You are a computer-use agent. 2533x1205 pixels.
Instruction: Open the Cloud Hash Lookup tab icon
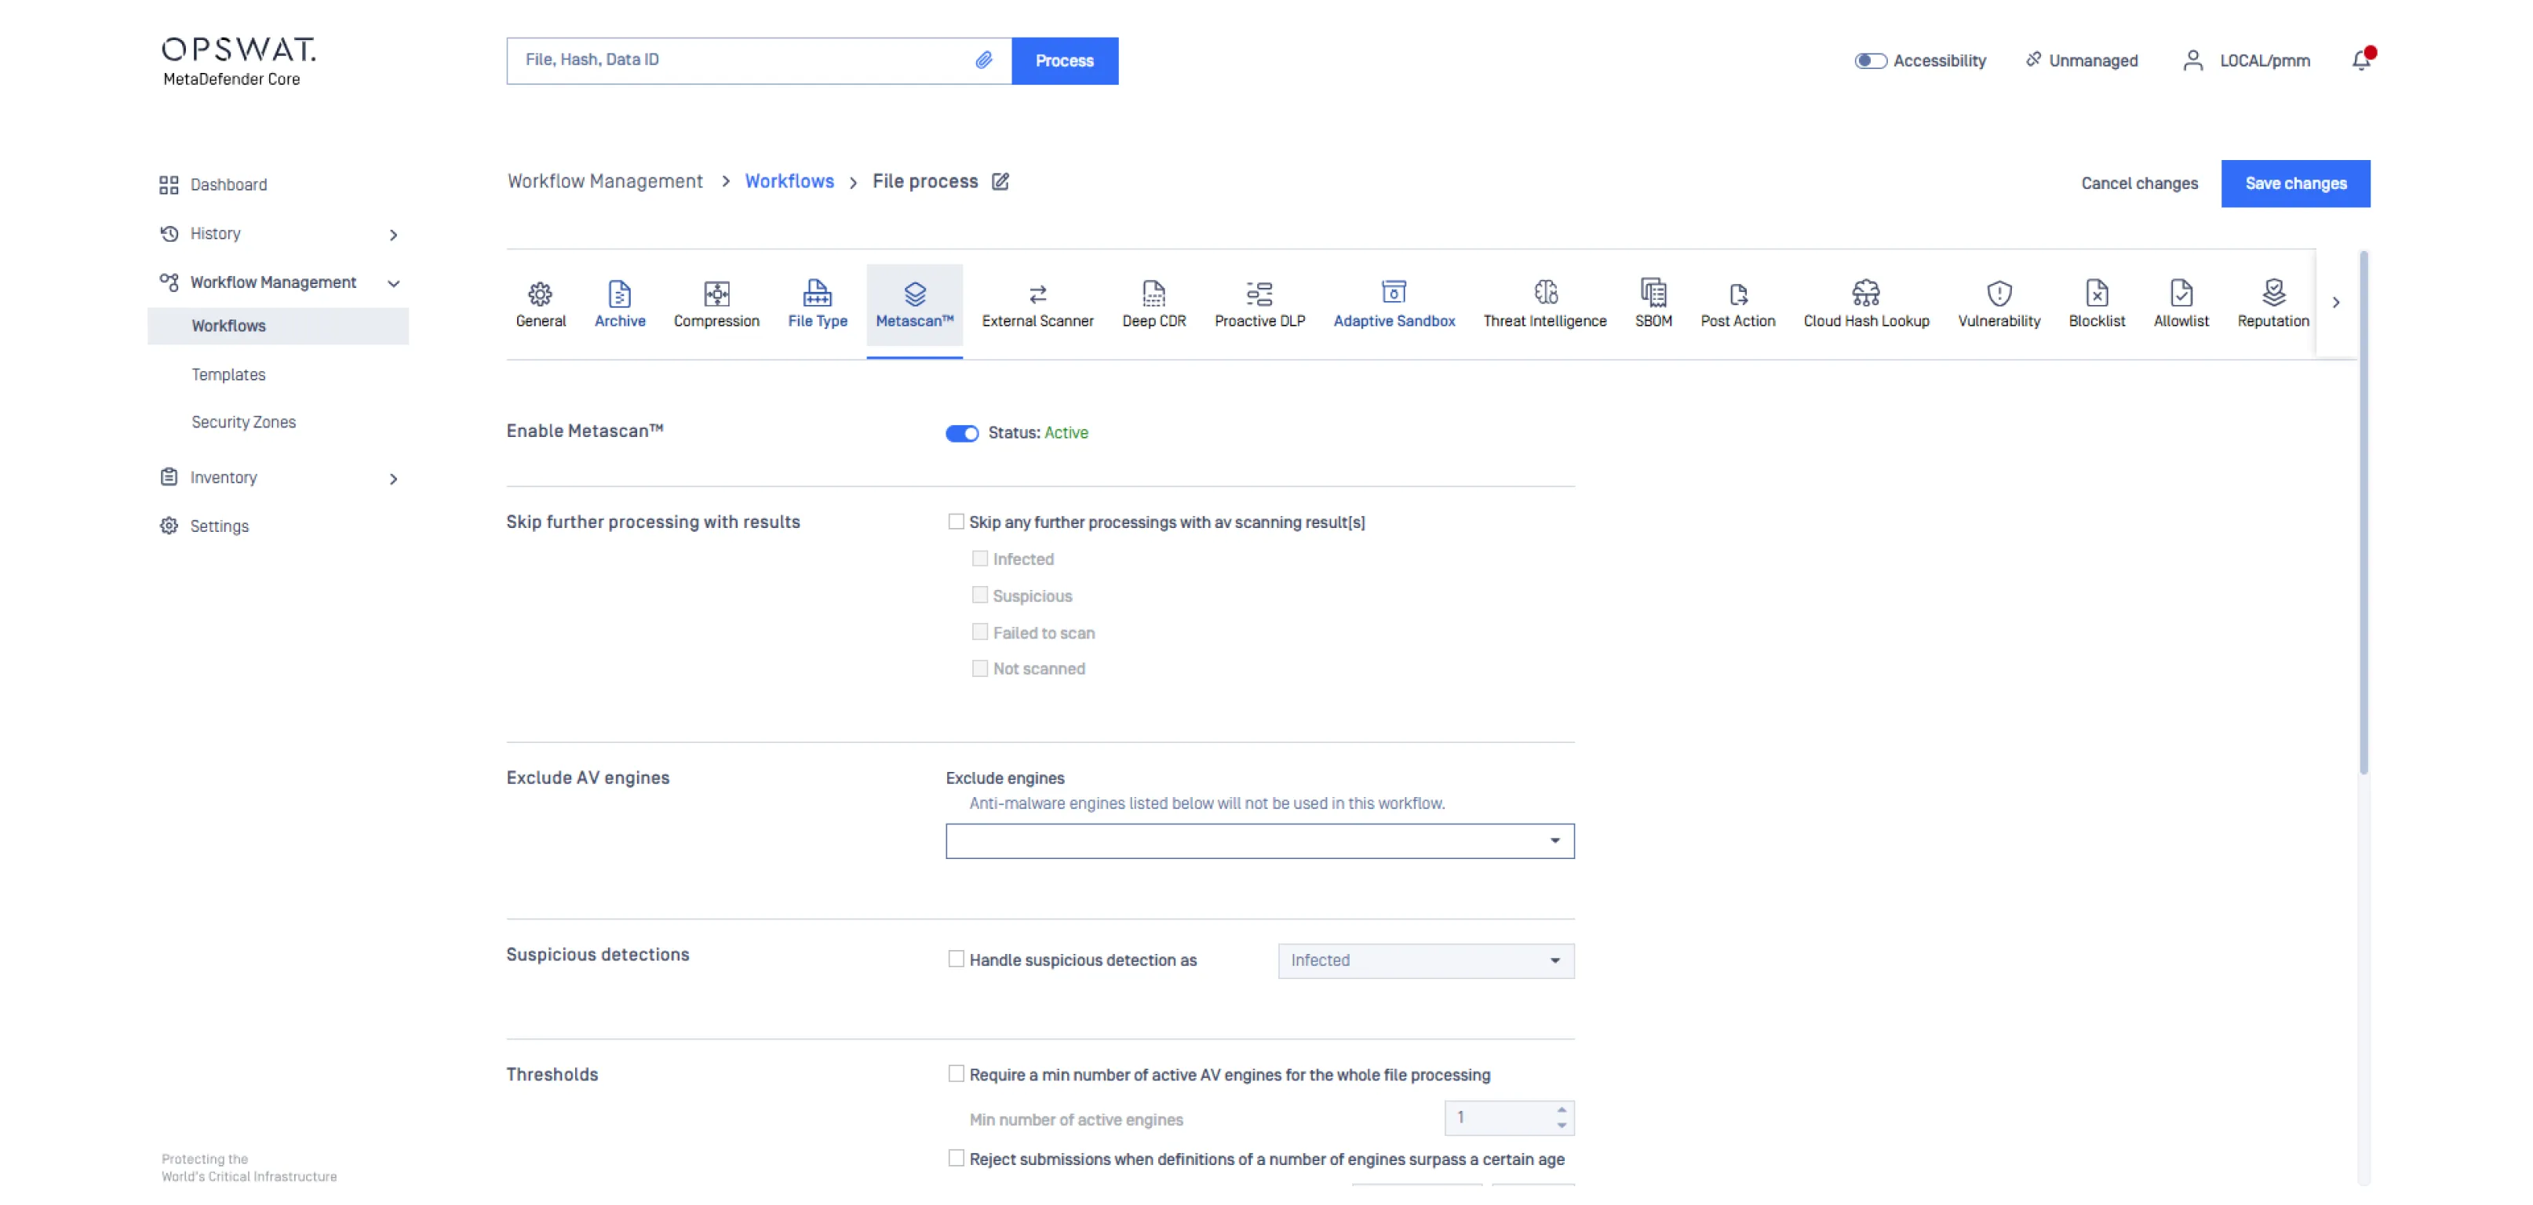(1865, 293)
